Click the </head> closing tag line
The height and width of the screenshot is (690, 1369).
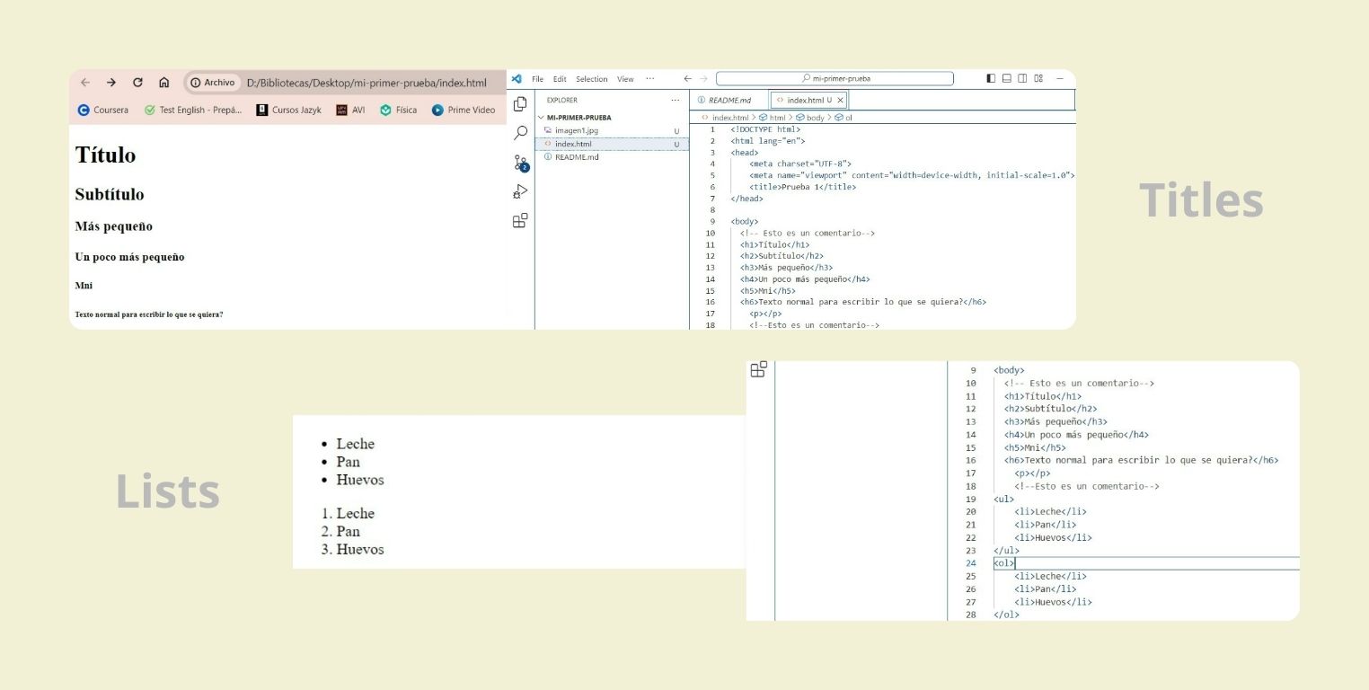click(x=746, y=199)
